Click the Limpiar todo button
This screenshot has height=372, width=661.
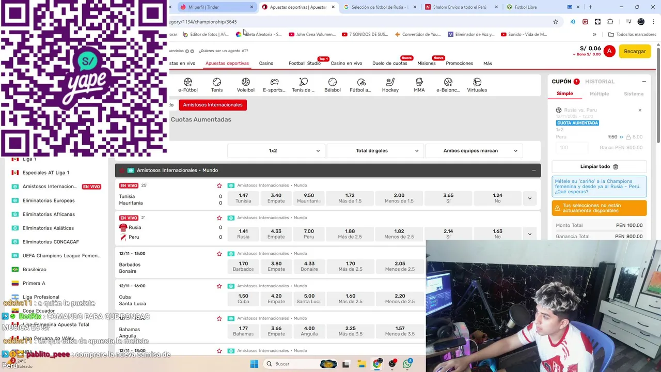point(599,166)
